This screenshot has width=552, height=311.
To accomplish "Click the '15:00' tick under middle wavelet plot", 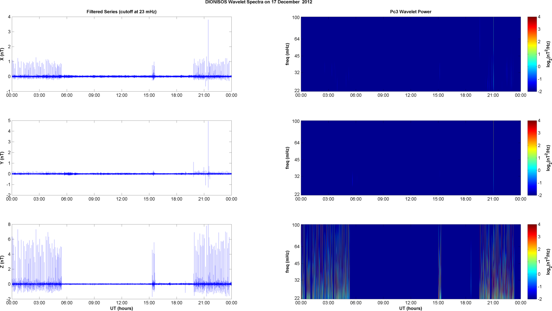I will coord(438,199).
